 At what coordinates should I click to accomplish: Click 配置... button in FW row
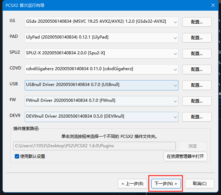(x=197, y=101)
